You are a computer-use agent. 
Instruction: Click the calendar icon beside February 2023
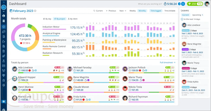pyautogui.click(x=11, y=11)
